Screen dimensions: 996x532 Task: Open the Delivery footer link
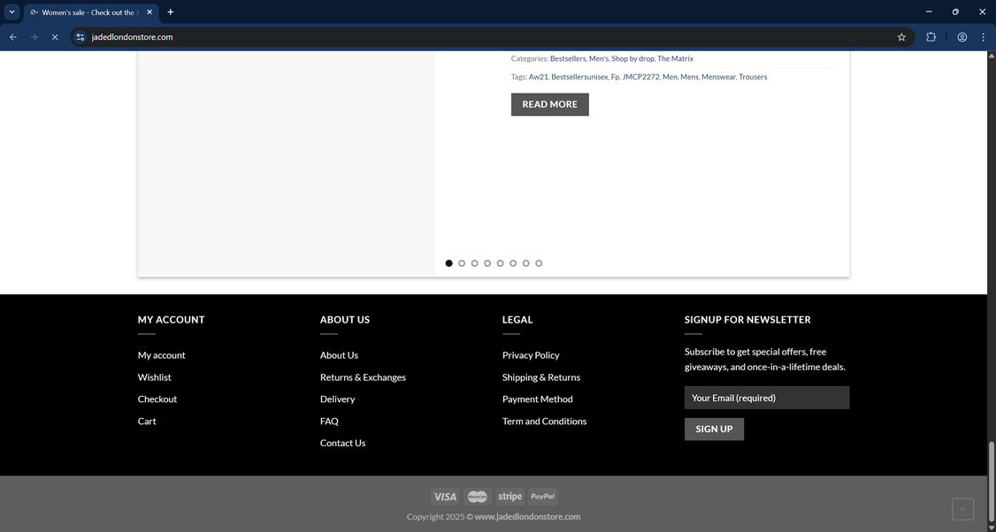coord(337,399)
